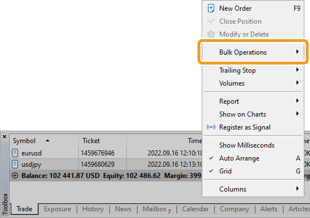Choose Show on Charts from the menu
The height and width of the screenshot is (218, 310).
(x=243, y=114)
